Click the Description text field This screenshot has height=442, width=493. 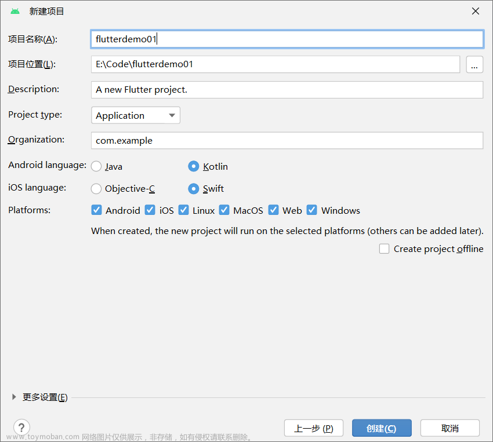click(x=287, y=90)
